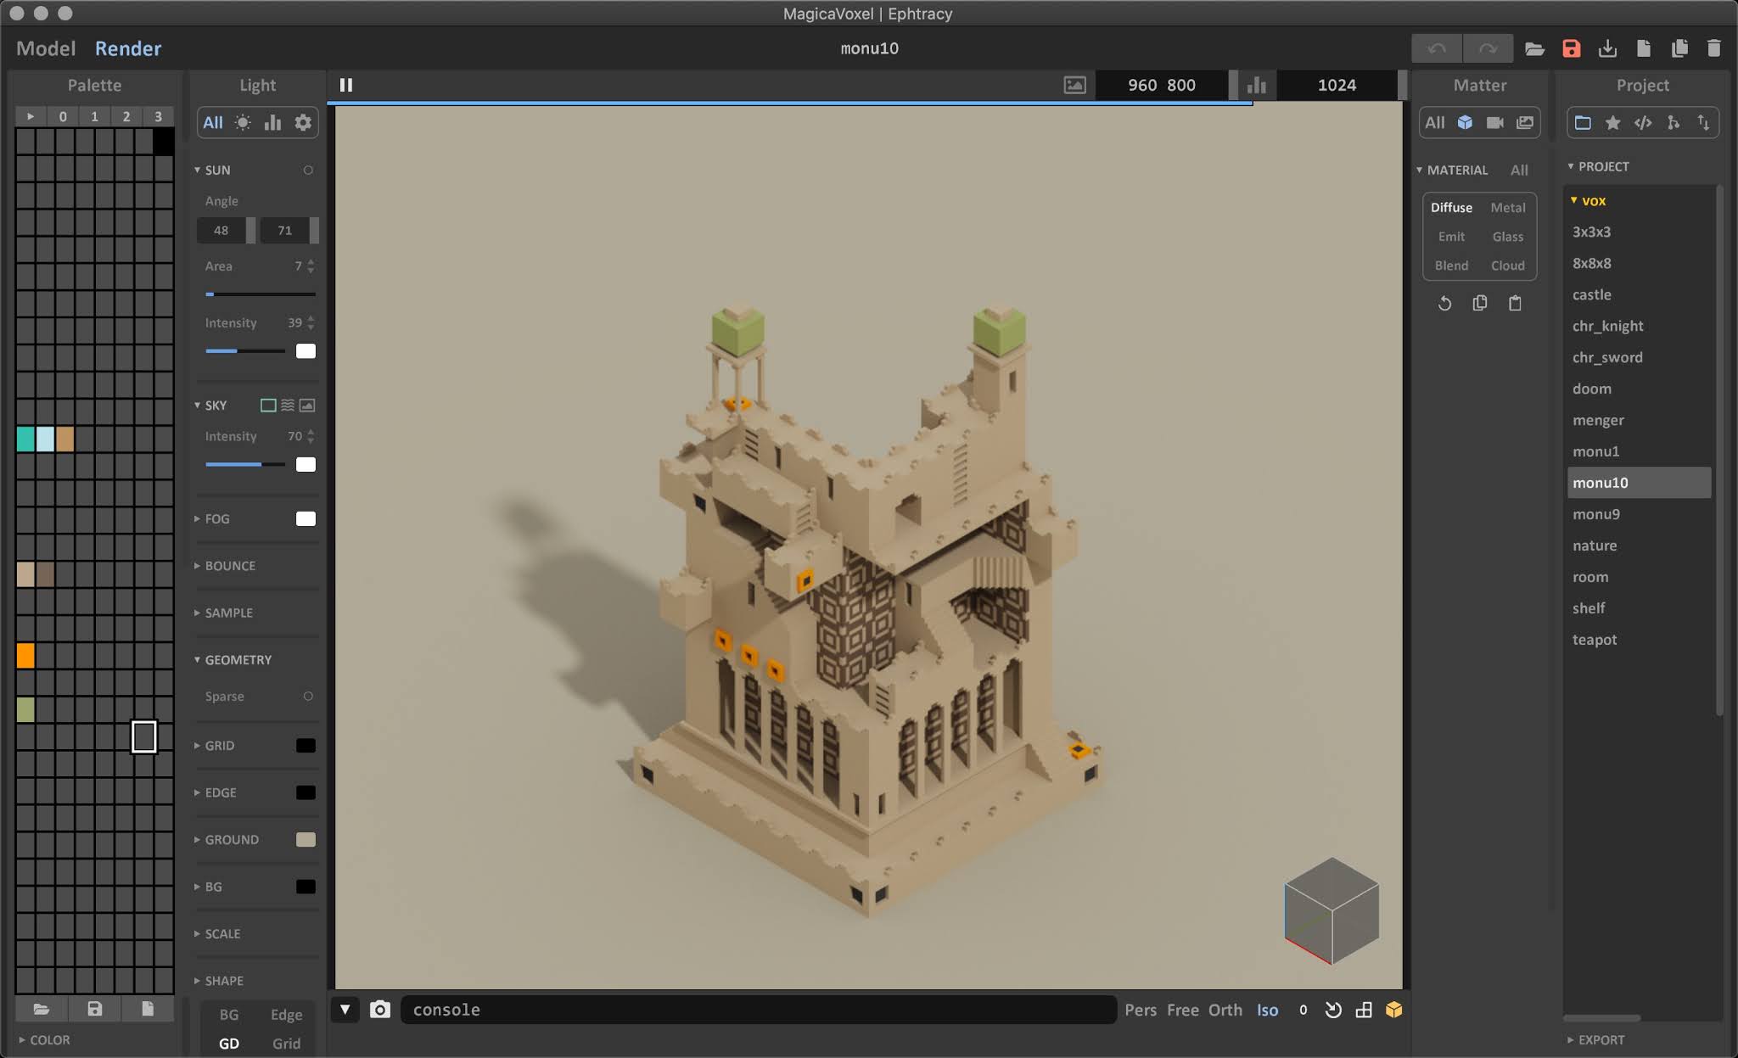This screenshot has width=1738, height=1058.
Task: Click the star favorites icon in Project panel
Action: (1614, 122)
